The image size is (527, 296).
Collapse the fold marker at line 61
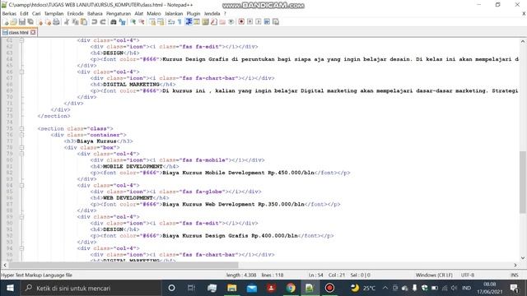tap(22, 40)
